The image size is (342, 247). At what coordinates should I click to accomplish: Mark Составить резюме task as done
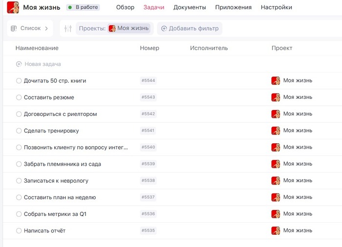(19, 97)
